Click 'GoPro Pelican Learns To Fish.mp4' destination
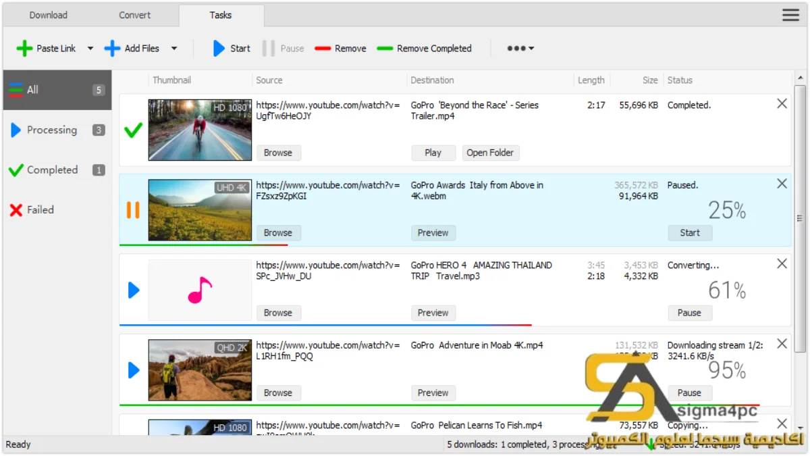 tap(477, 426)
